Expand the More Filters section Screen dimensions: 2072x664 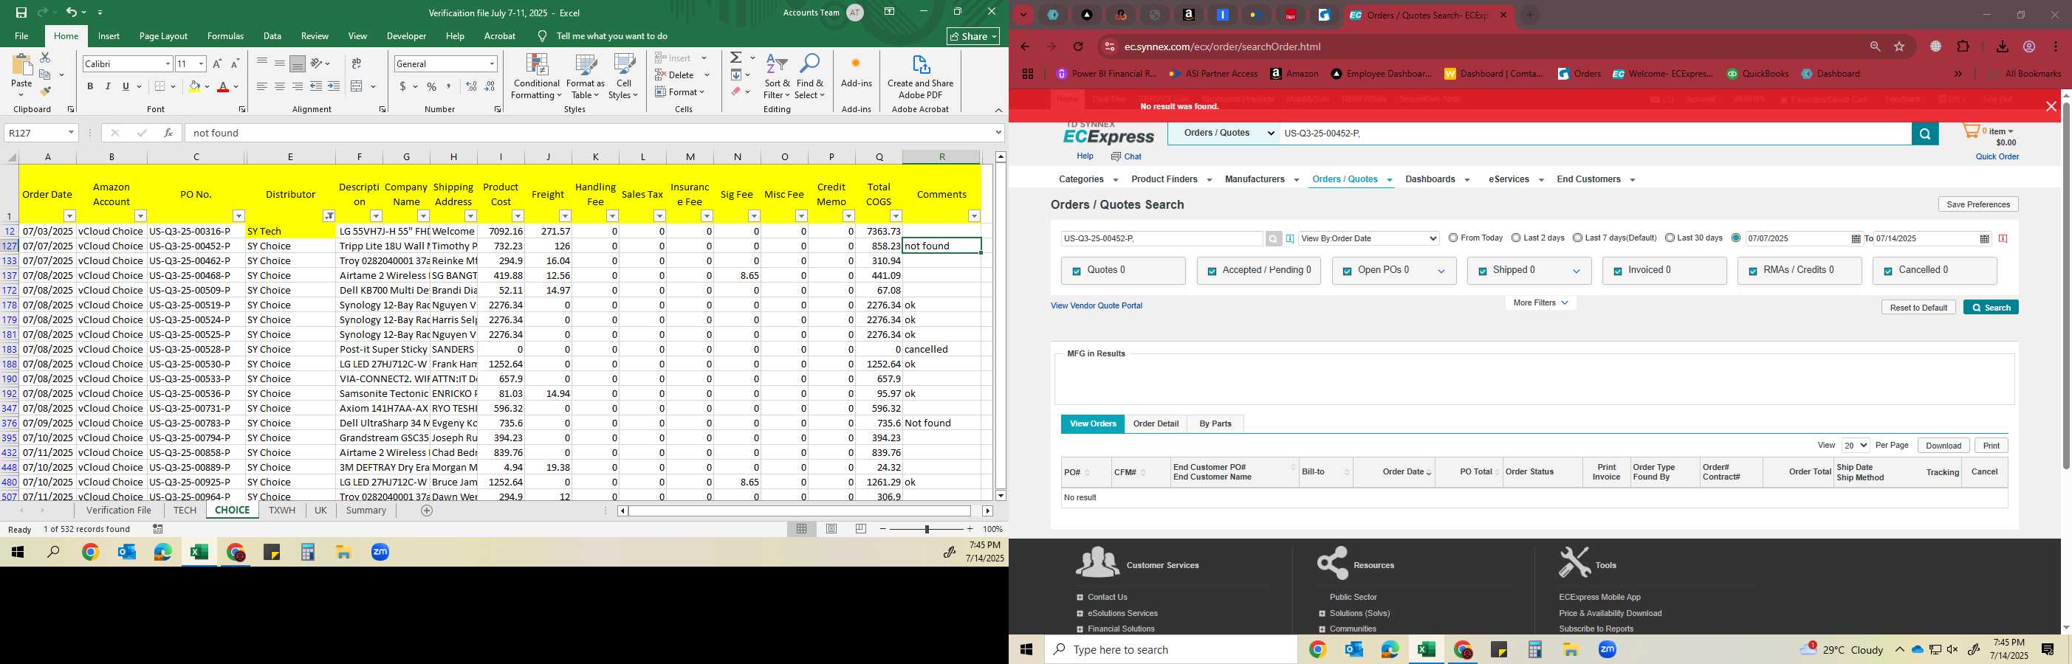pyautogui.click(x=1540, y=303)
